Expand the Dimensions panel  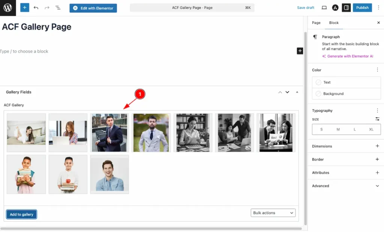pos(377,146)
